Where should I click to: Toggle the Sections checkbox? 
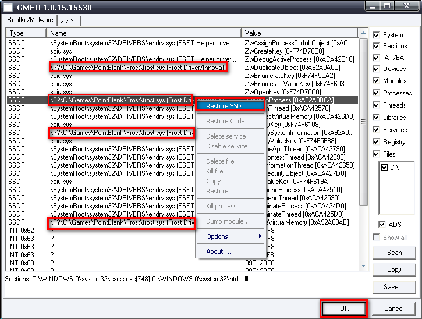click(x=376, y=46)
